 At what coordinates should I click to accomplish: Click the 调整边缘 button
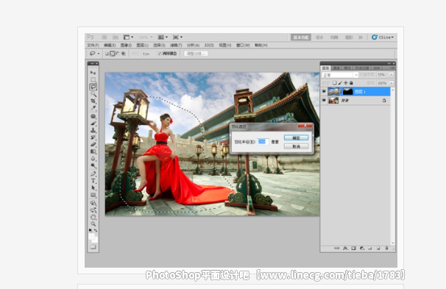pyautogui.click(x=196, y=54)
